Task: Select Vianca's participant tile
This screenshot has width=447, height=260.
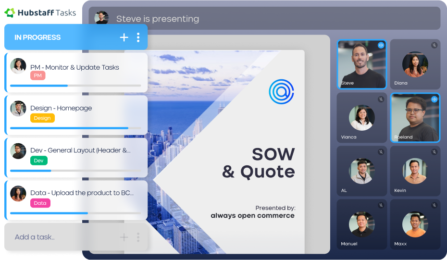Action: click(x=362, y=118)
